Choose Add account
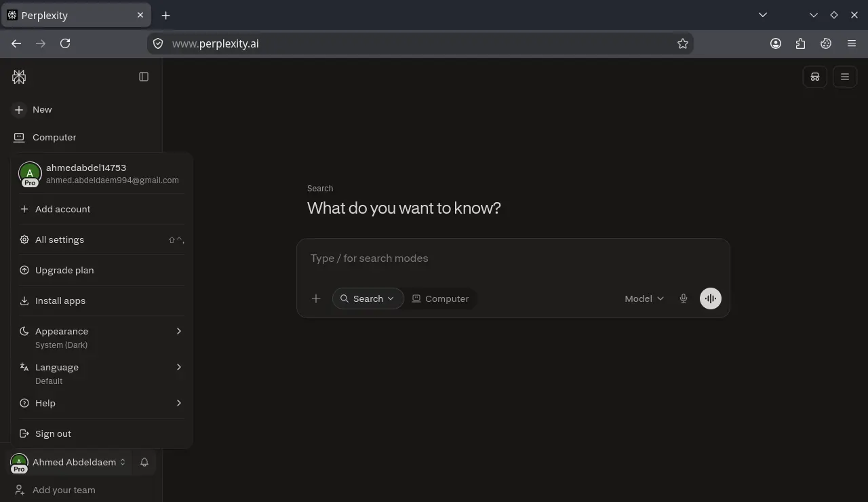 point(102,209)
